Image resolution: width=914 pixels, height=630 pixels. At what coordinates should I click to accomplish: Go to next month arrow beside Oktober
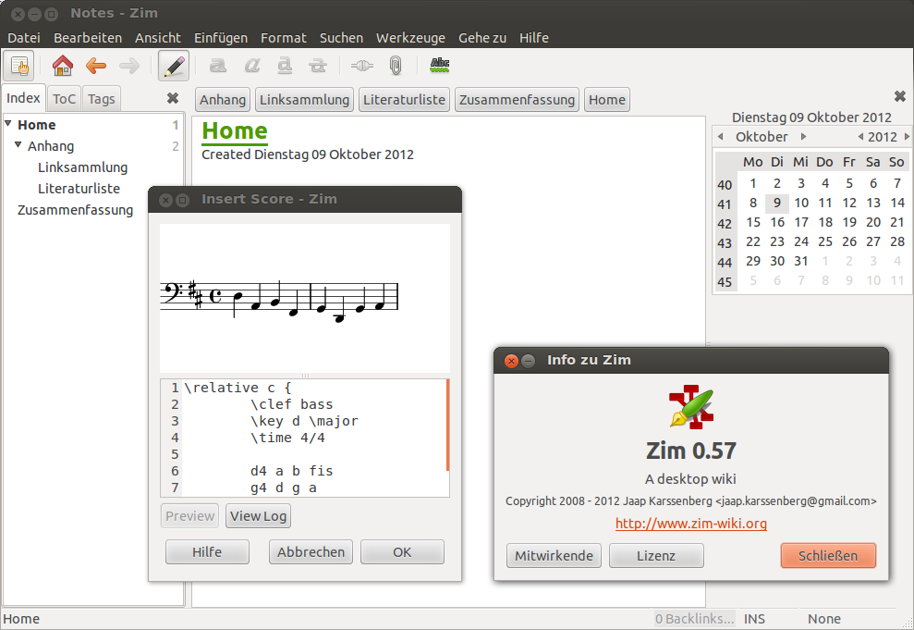[x=803, y=137]
